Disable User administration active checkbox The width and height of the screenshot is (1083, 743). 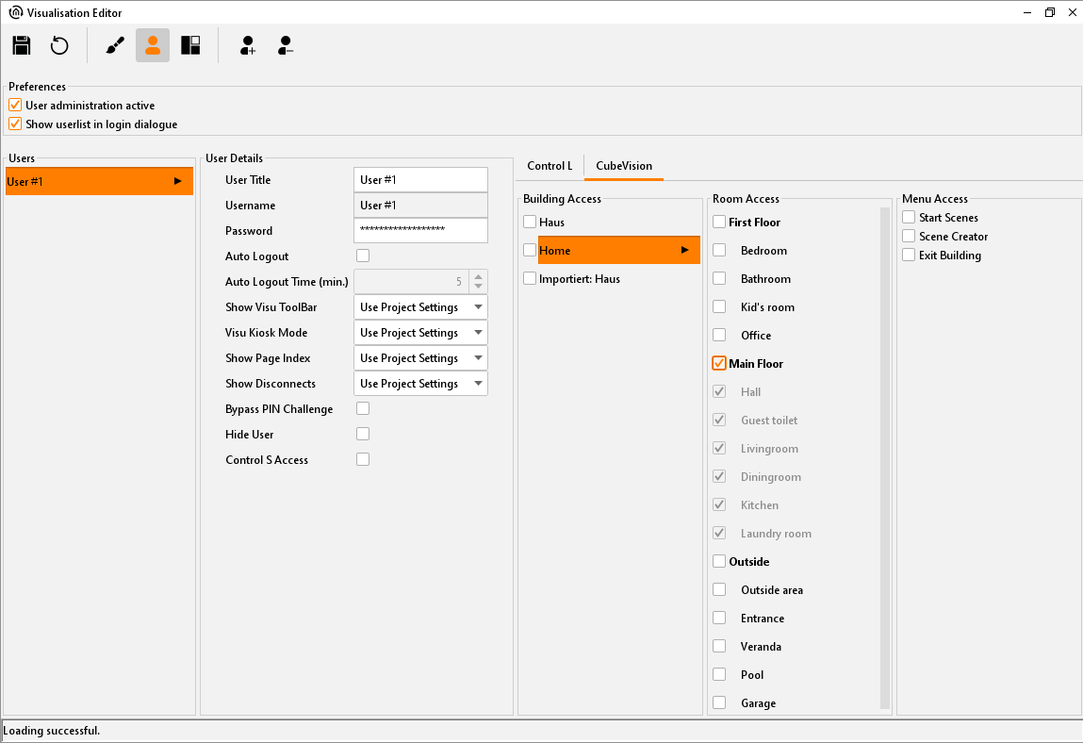pos(15,106)
